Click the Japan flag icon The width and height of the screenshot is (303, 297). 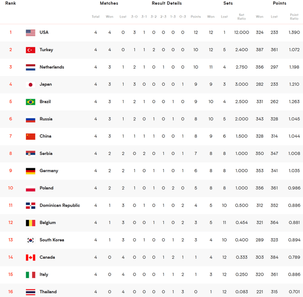30,84
